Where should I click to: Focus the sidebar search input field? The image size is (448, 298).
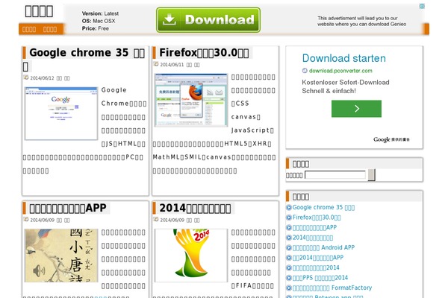coord(335,175)
